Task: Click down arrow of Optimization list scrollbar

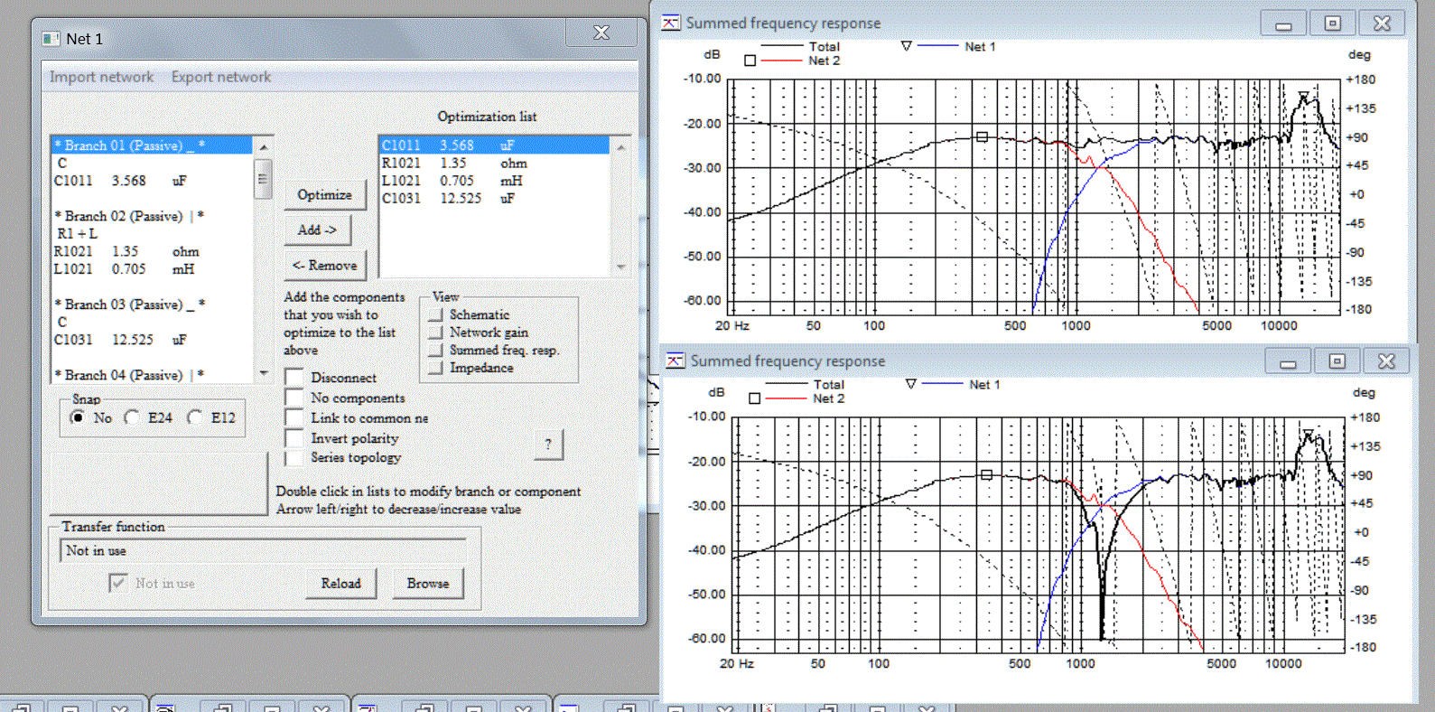Action: pos(620,267)
